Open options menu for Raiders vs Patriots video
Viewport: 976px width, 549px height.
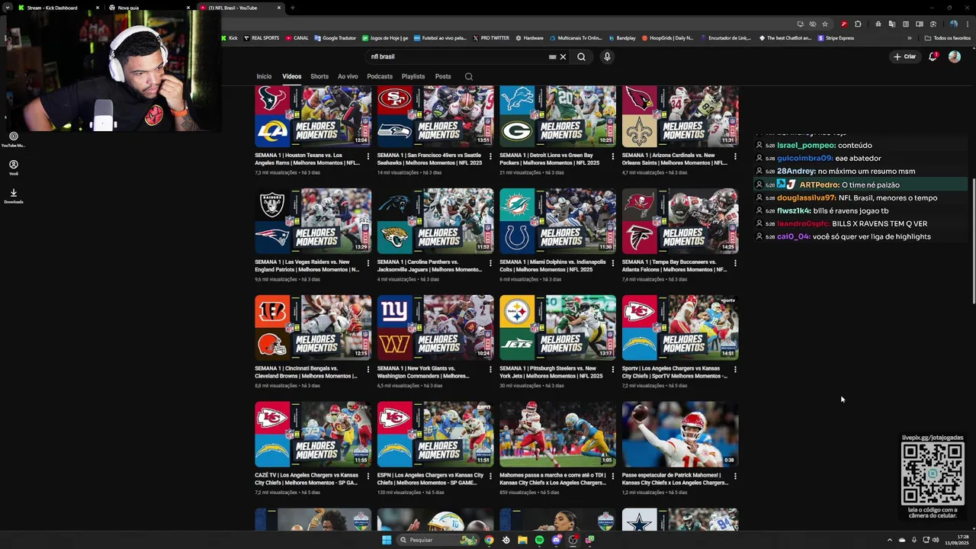[x=368, y=262]
